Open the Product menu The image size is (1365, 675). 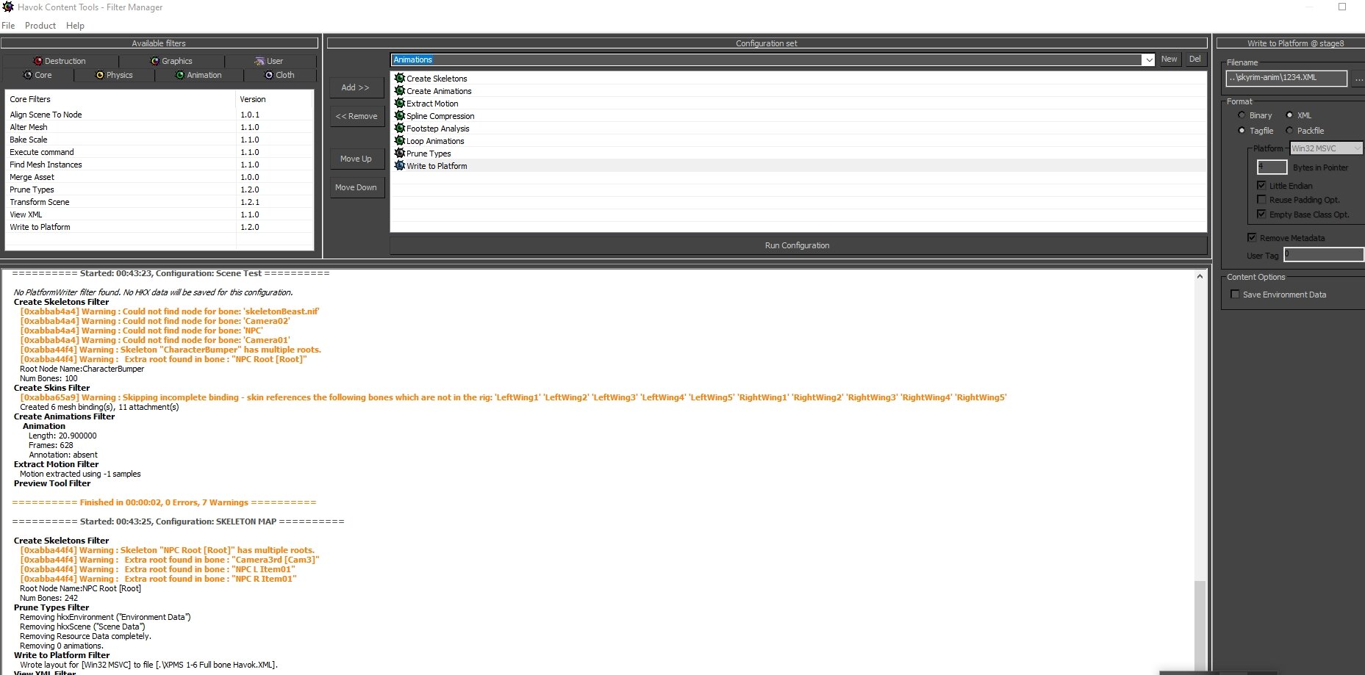click(40, 26)
